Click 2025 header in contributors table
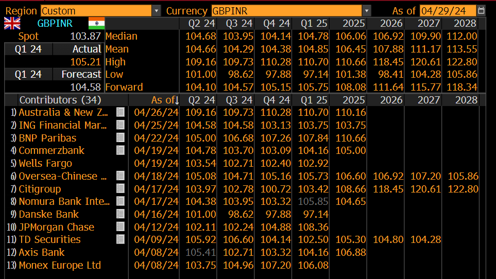The width and height of the screenshot is (496, 279). point(354,100)
